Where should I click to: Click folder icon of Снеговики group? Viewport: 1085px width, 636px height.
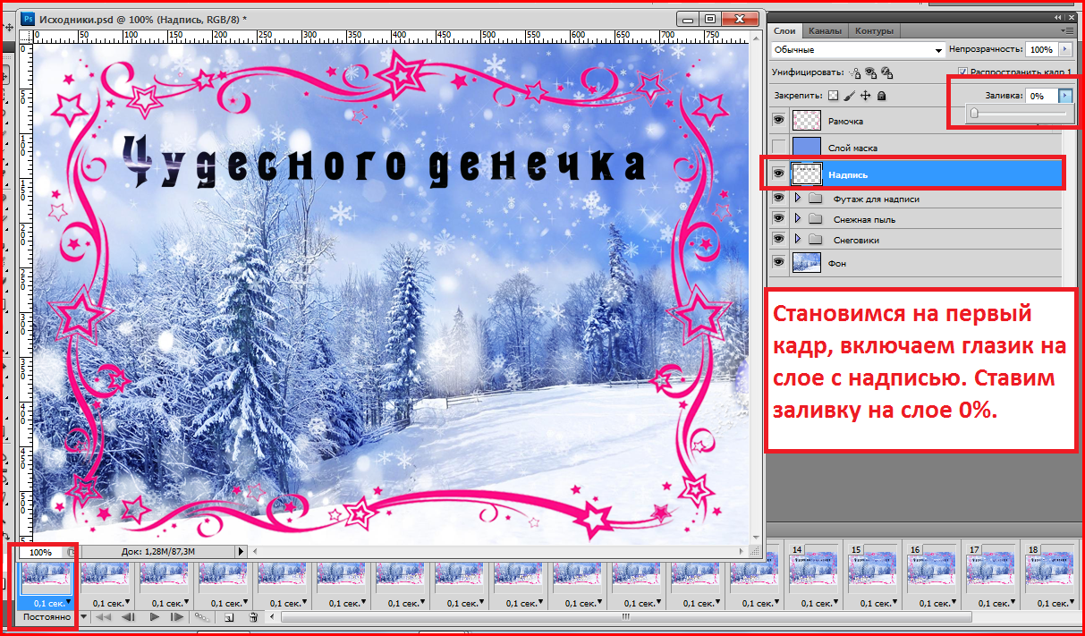814,240
